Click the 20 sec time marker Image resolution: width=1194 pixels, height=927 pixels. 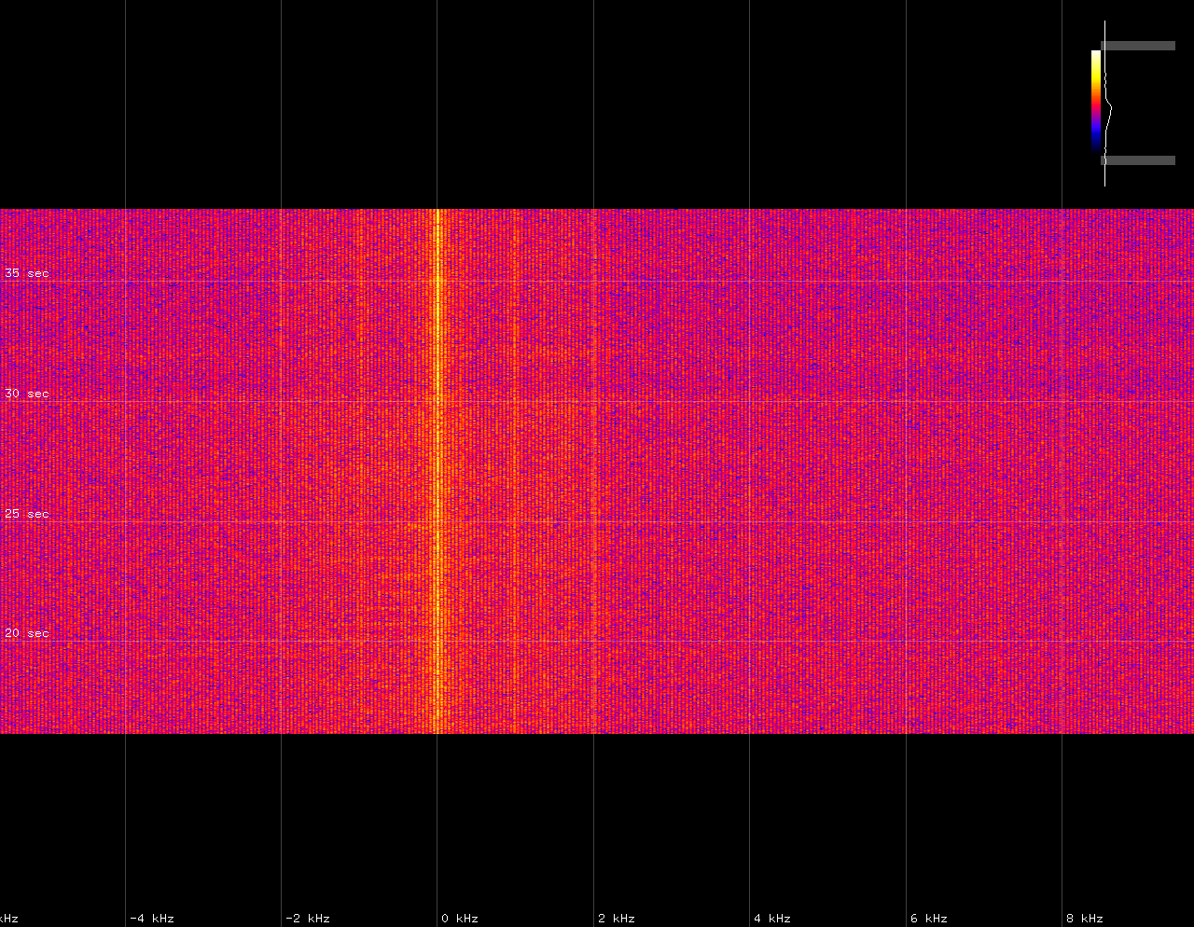[26, 633]
